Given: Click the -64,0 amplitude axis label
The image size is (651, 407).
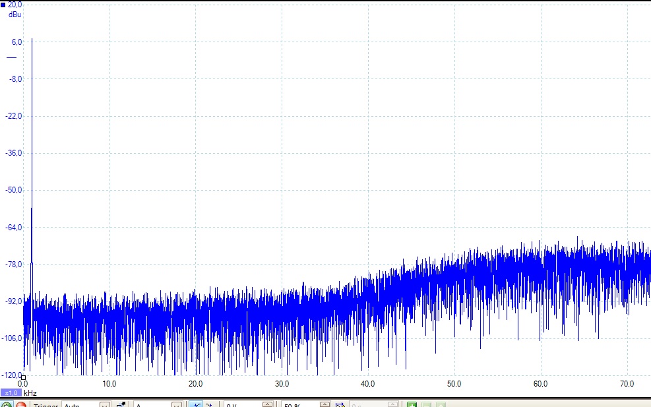Looking at the screenshot, I should click(x=14, y=227).
